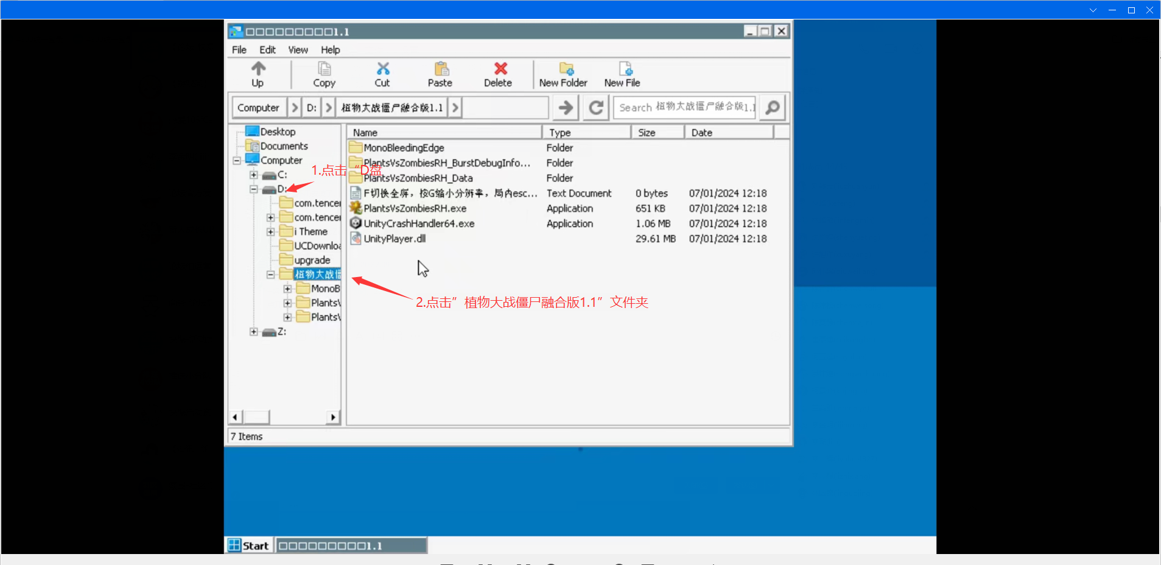Screen dimensions: 1161x565
Task: Select the Z: drive icon
Action: [x=268, y=332]
